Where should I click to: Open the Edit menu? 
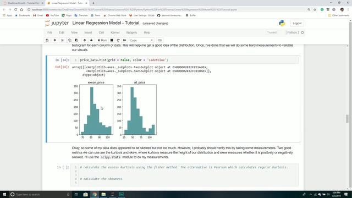point(62,32)
